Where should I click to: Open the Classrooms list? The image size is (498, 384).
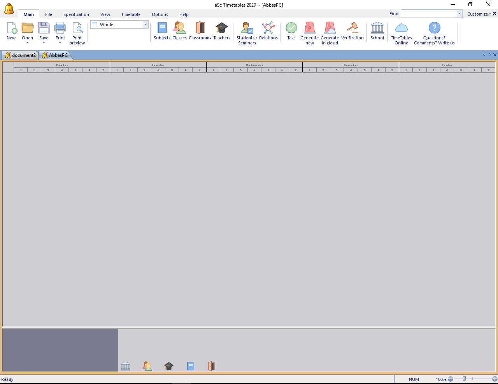(x=200, y=31)
